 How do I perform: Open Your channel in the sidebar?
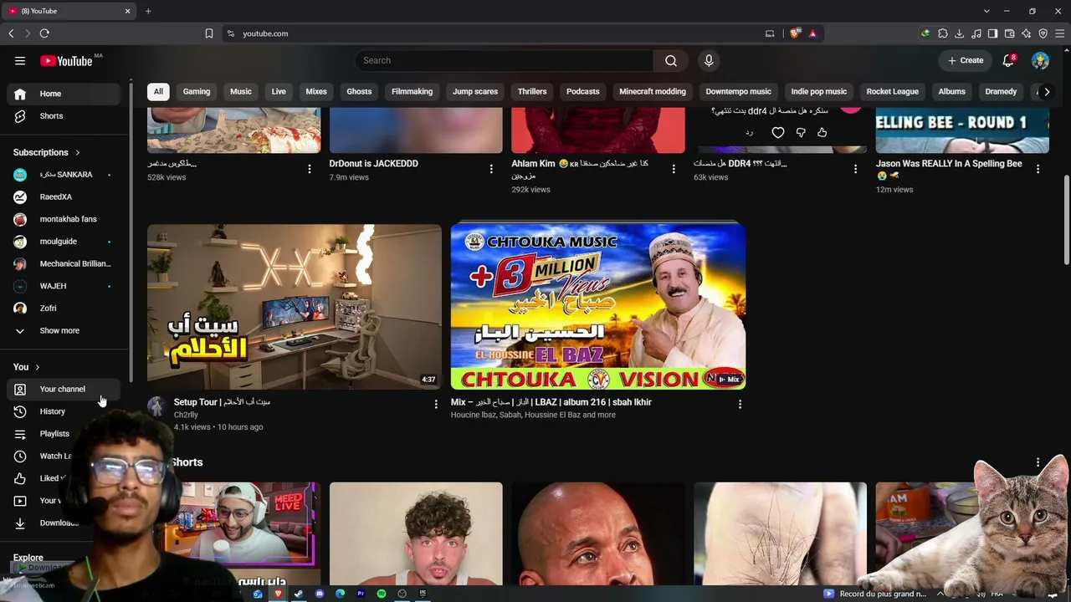click(64, 389)
